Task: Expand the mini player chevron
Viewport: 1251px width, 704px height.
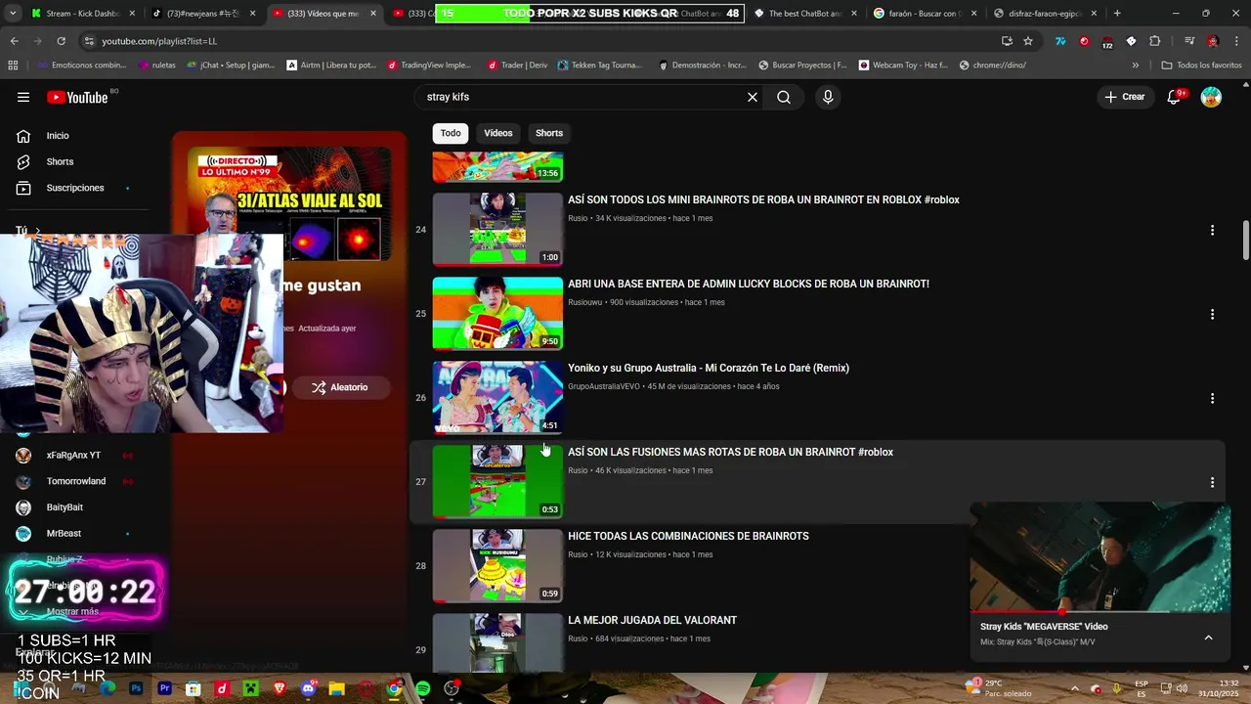Action: [x=1208, y=638]
